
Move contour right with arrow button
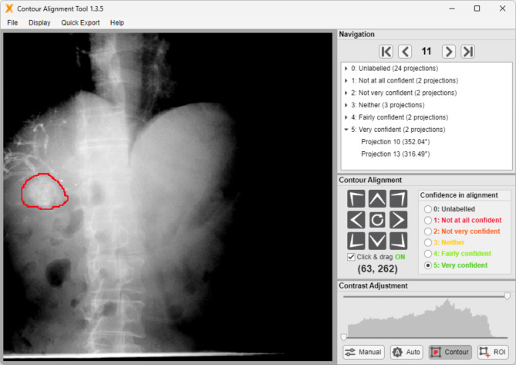click(399, 220)
